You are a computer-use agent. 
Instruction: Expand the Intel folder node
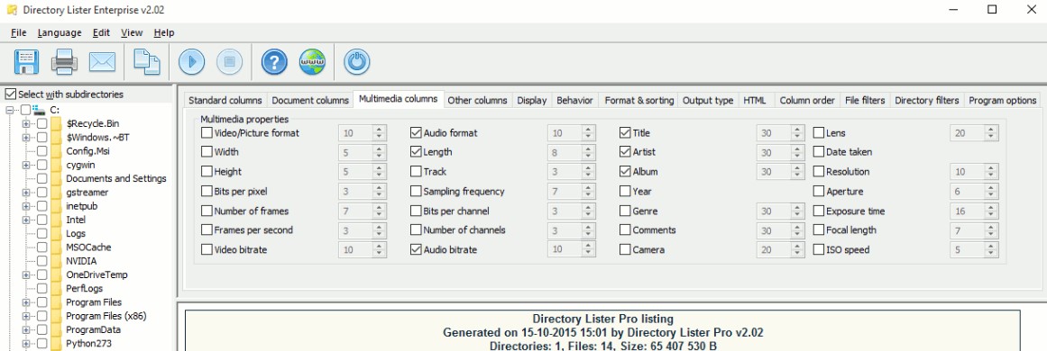point(25,219)
